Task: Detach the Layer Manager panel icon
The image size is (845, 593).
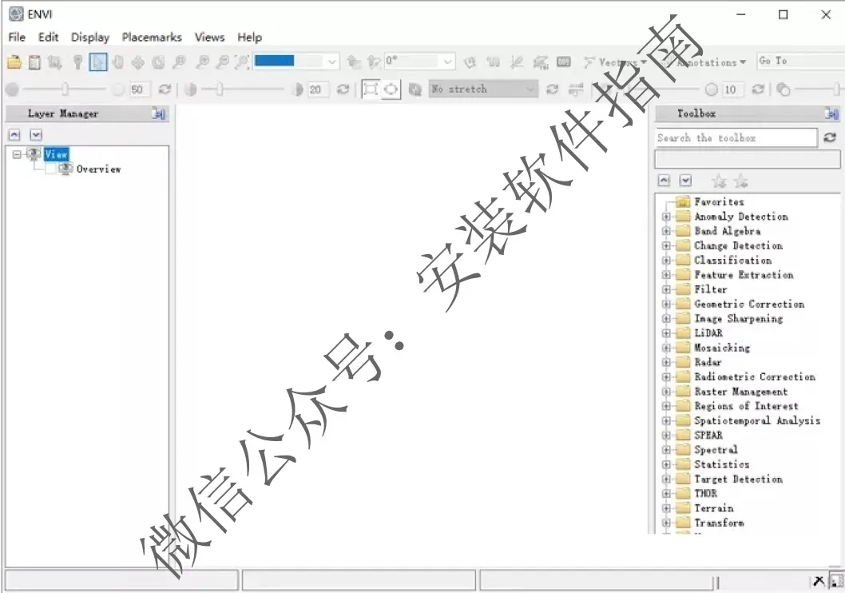Action: point(158,113)
